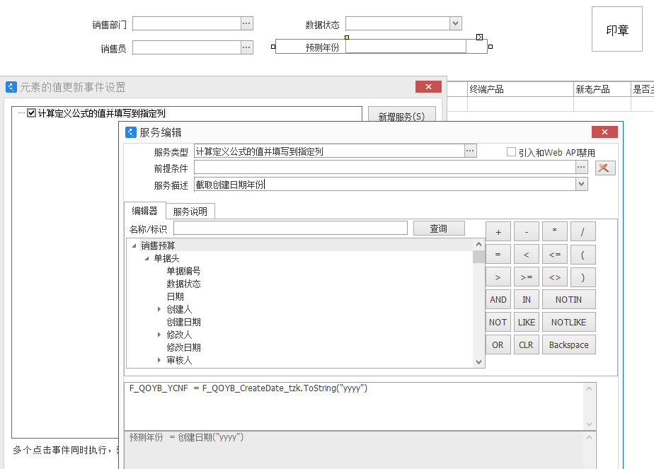
Task: Open the 服务描述 dropdown arrow
Action: 581,184
